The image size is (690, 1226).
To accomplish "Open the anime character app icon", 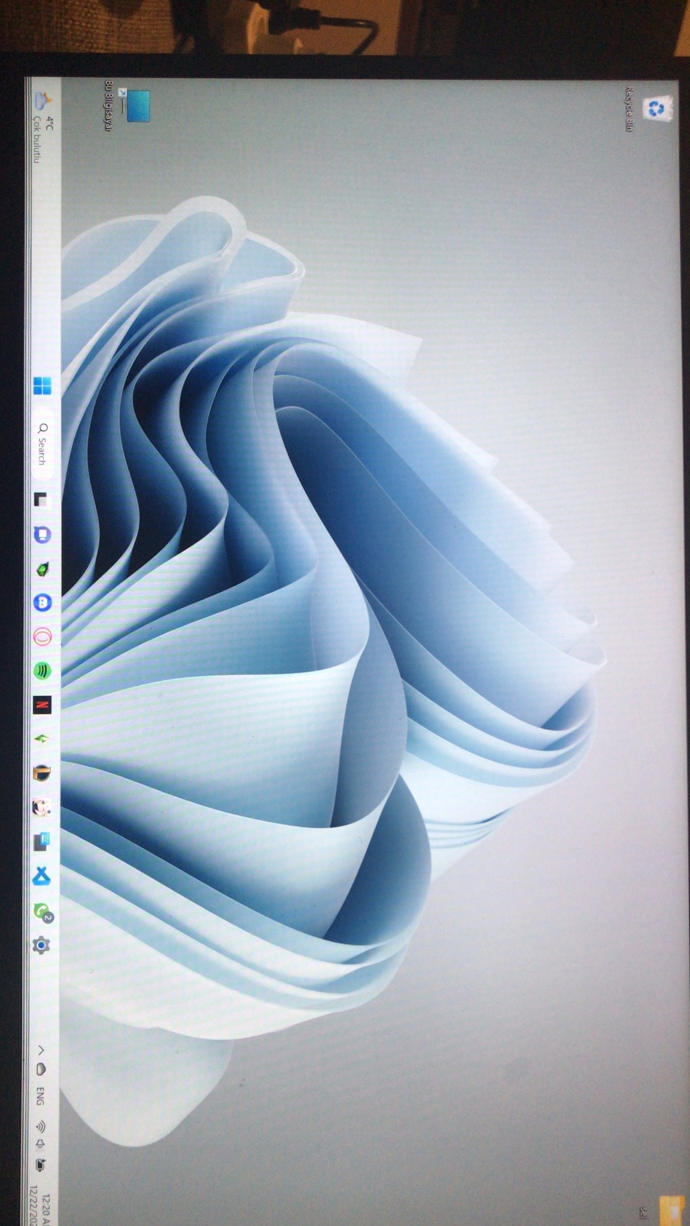I will coord(41,808).
